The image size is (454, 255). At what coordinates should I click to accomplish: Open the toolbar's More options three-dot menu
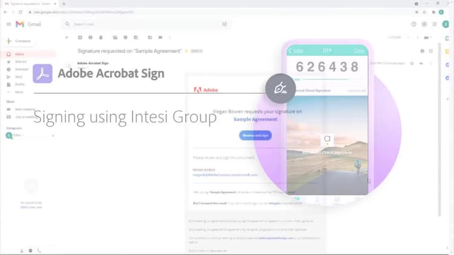click(170, 38)
